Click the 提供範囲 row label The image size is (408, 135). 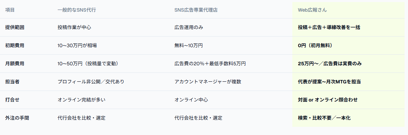click(15, 27)
